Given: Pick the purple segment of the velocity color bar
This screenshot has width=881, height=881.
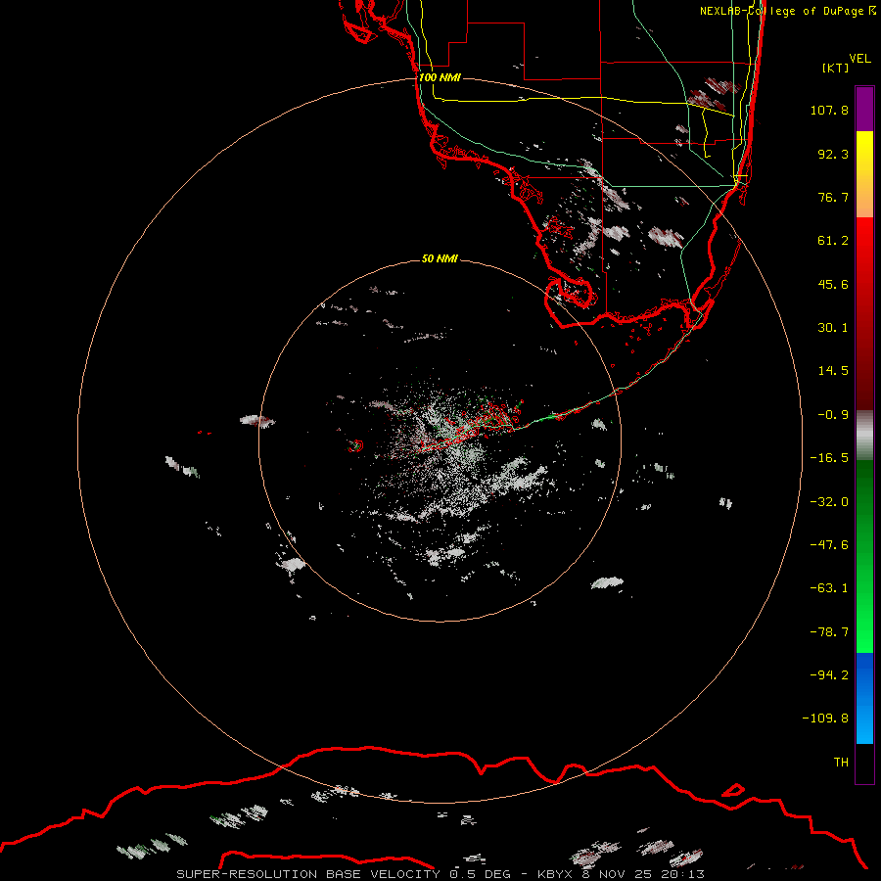Looking at the screenshot, I should click(x=864, y=109).
